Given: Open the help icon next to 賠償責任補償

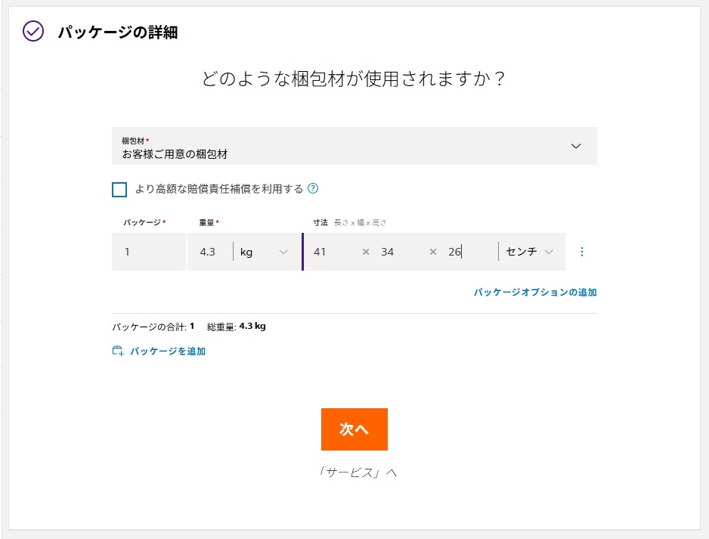Looking at the screenshot, I should click(313, 189).
